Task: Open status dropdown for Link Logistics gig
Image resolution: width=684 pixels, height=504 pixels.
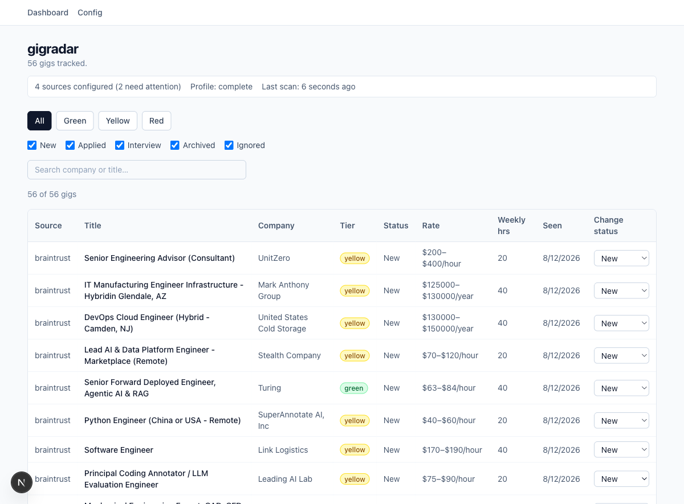Action: 621,449
